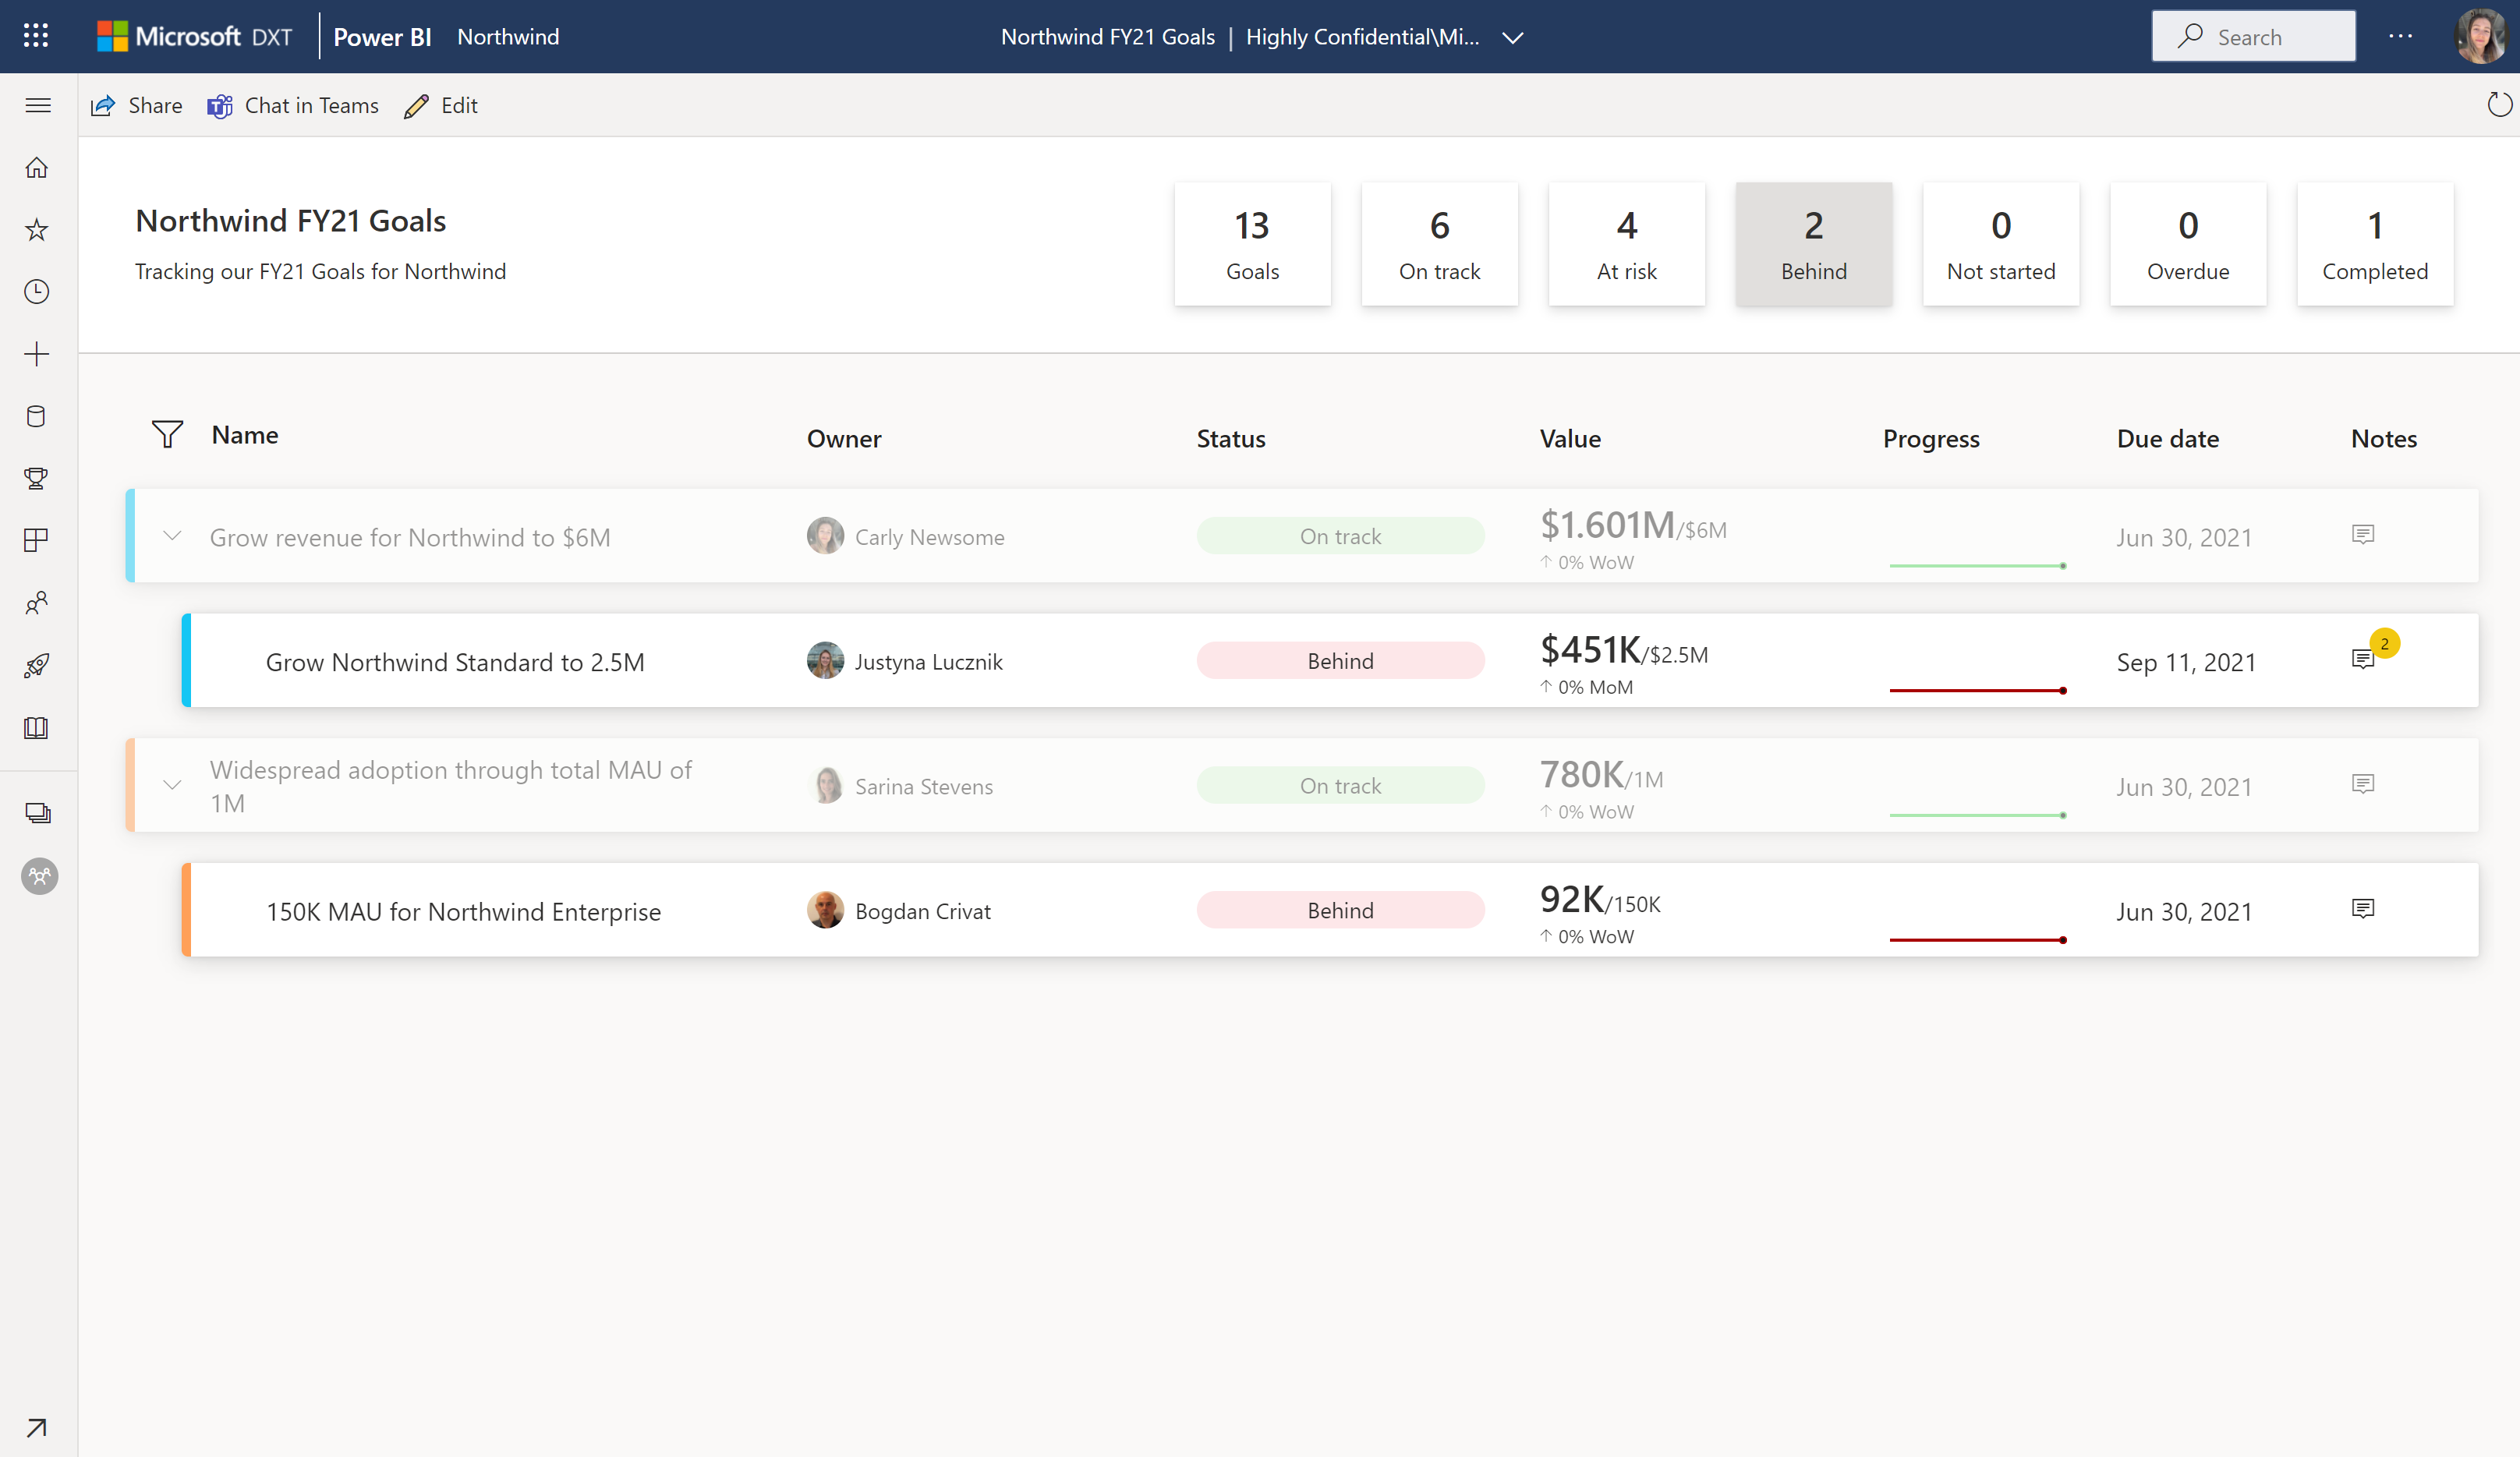Click the Goals count summary tile
The image size is (2520, 1457).
click(x=1252, y=243)
